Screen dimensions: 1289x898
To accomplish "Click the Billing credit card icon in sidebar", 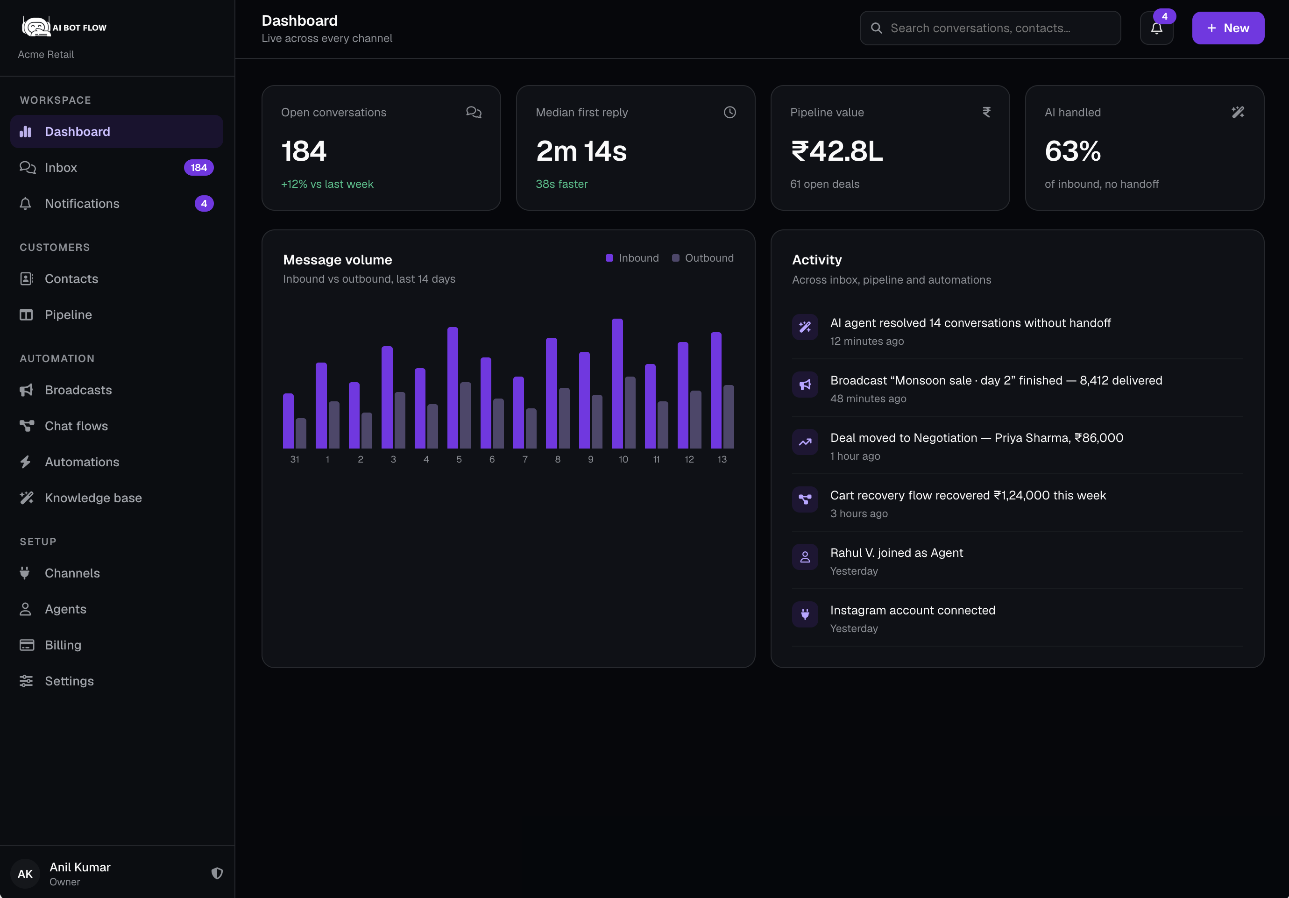I will click(x=26, y=645).
